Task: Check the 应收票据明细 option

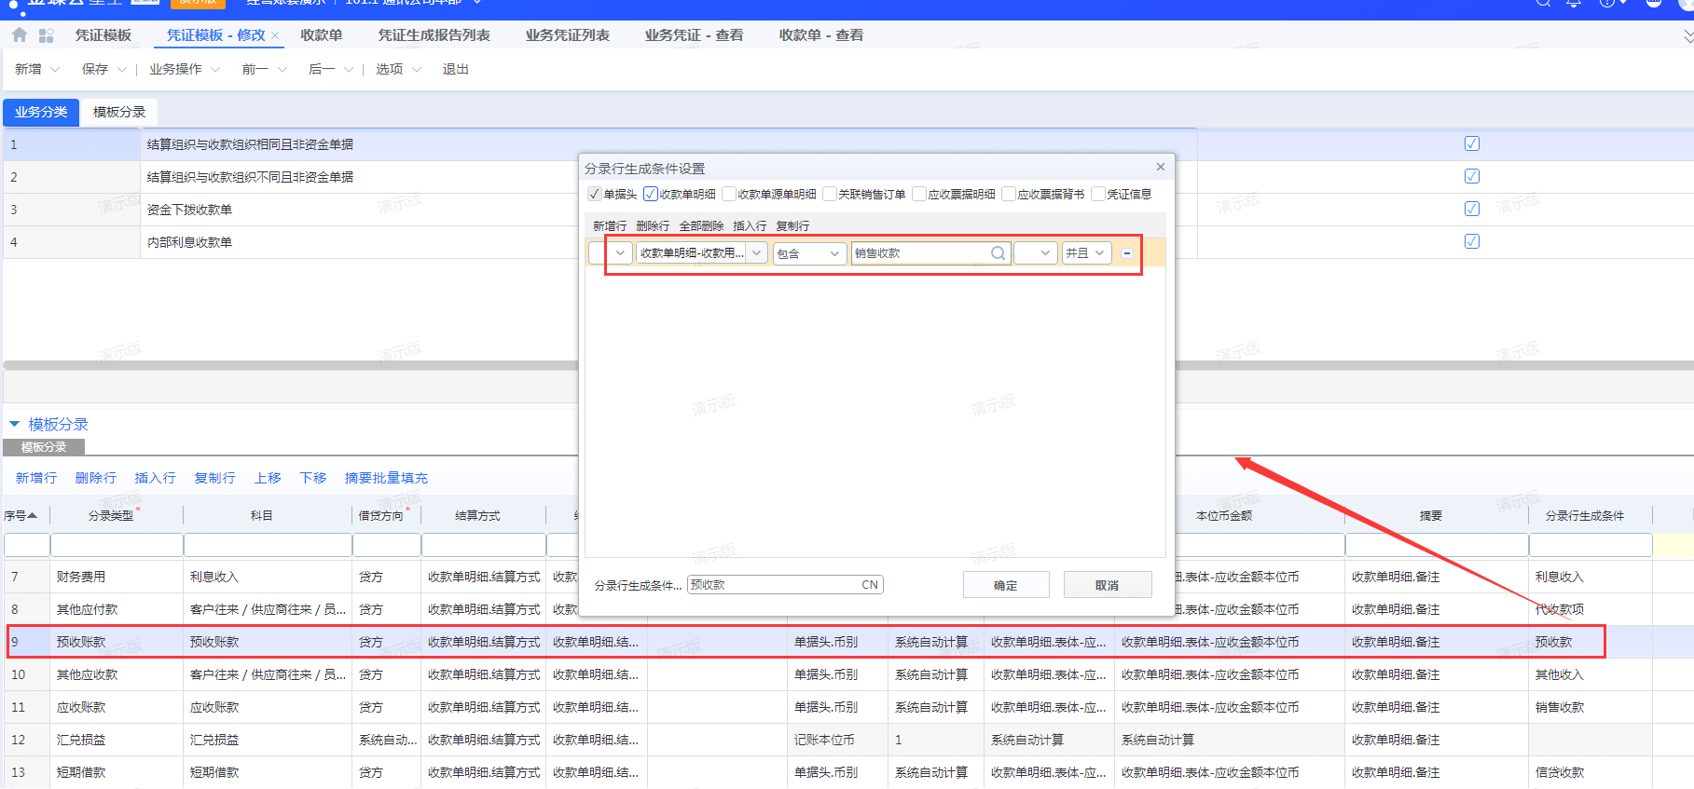Action: 919,194
